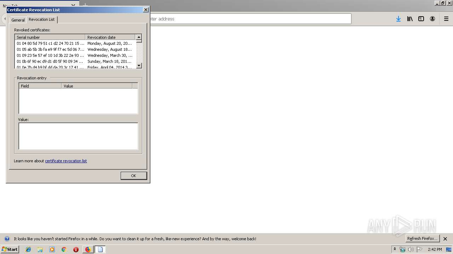Open Windows Media Player from the taskbar
This screenshot has height=254, width=453.
[52, 249]
